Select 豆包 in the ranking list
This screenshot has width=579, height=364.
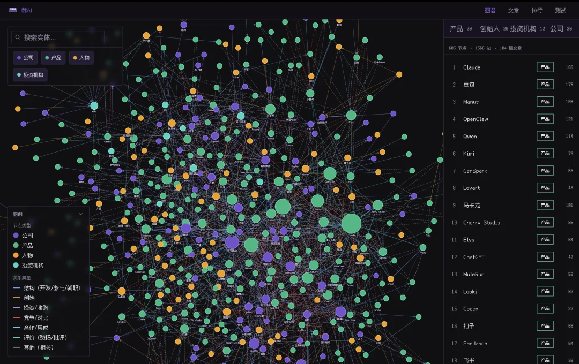(x=511, y=85)
